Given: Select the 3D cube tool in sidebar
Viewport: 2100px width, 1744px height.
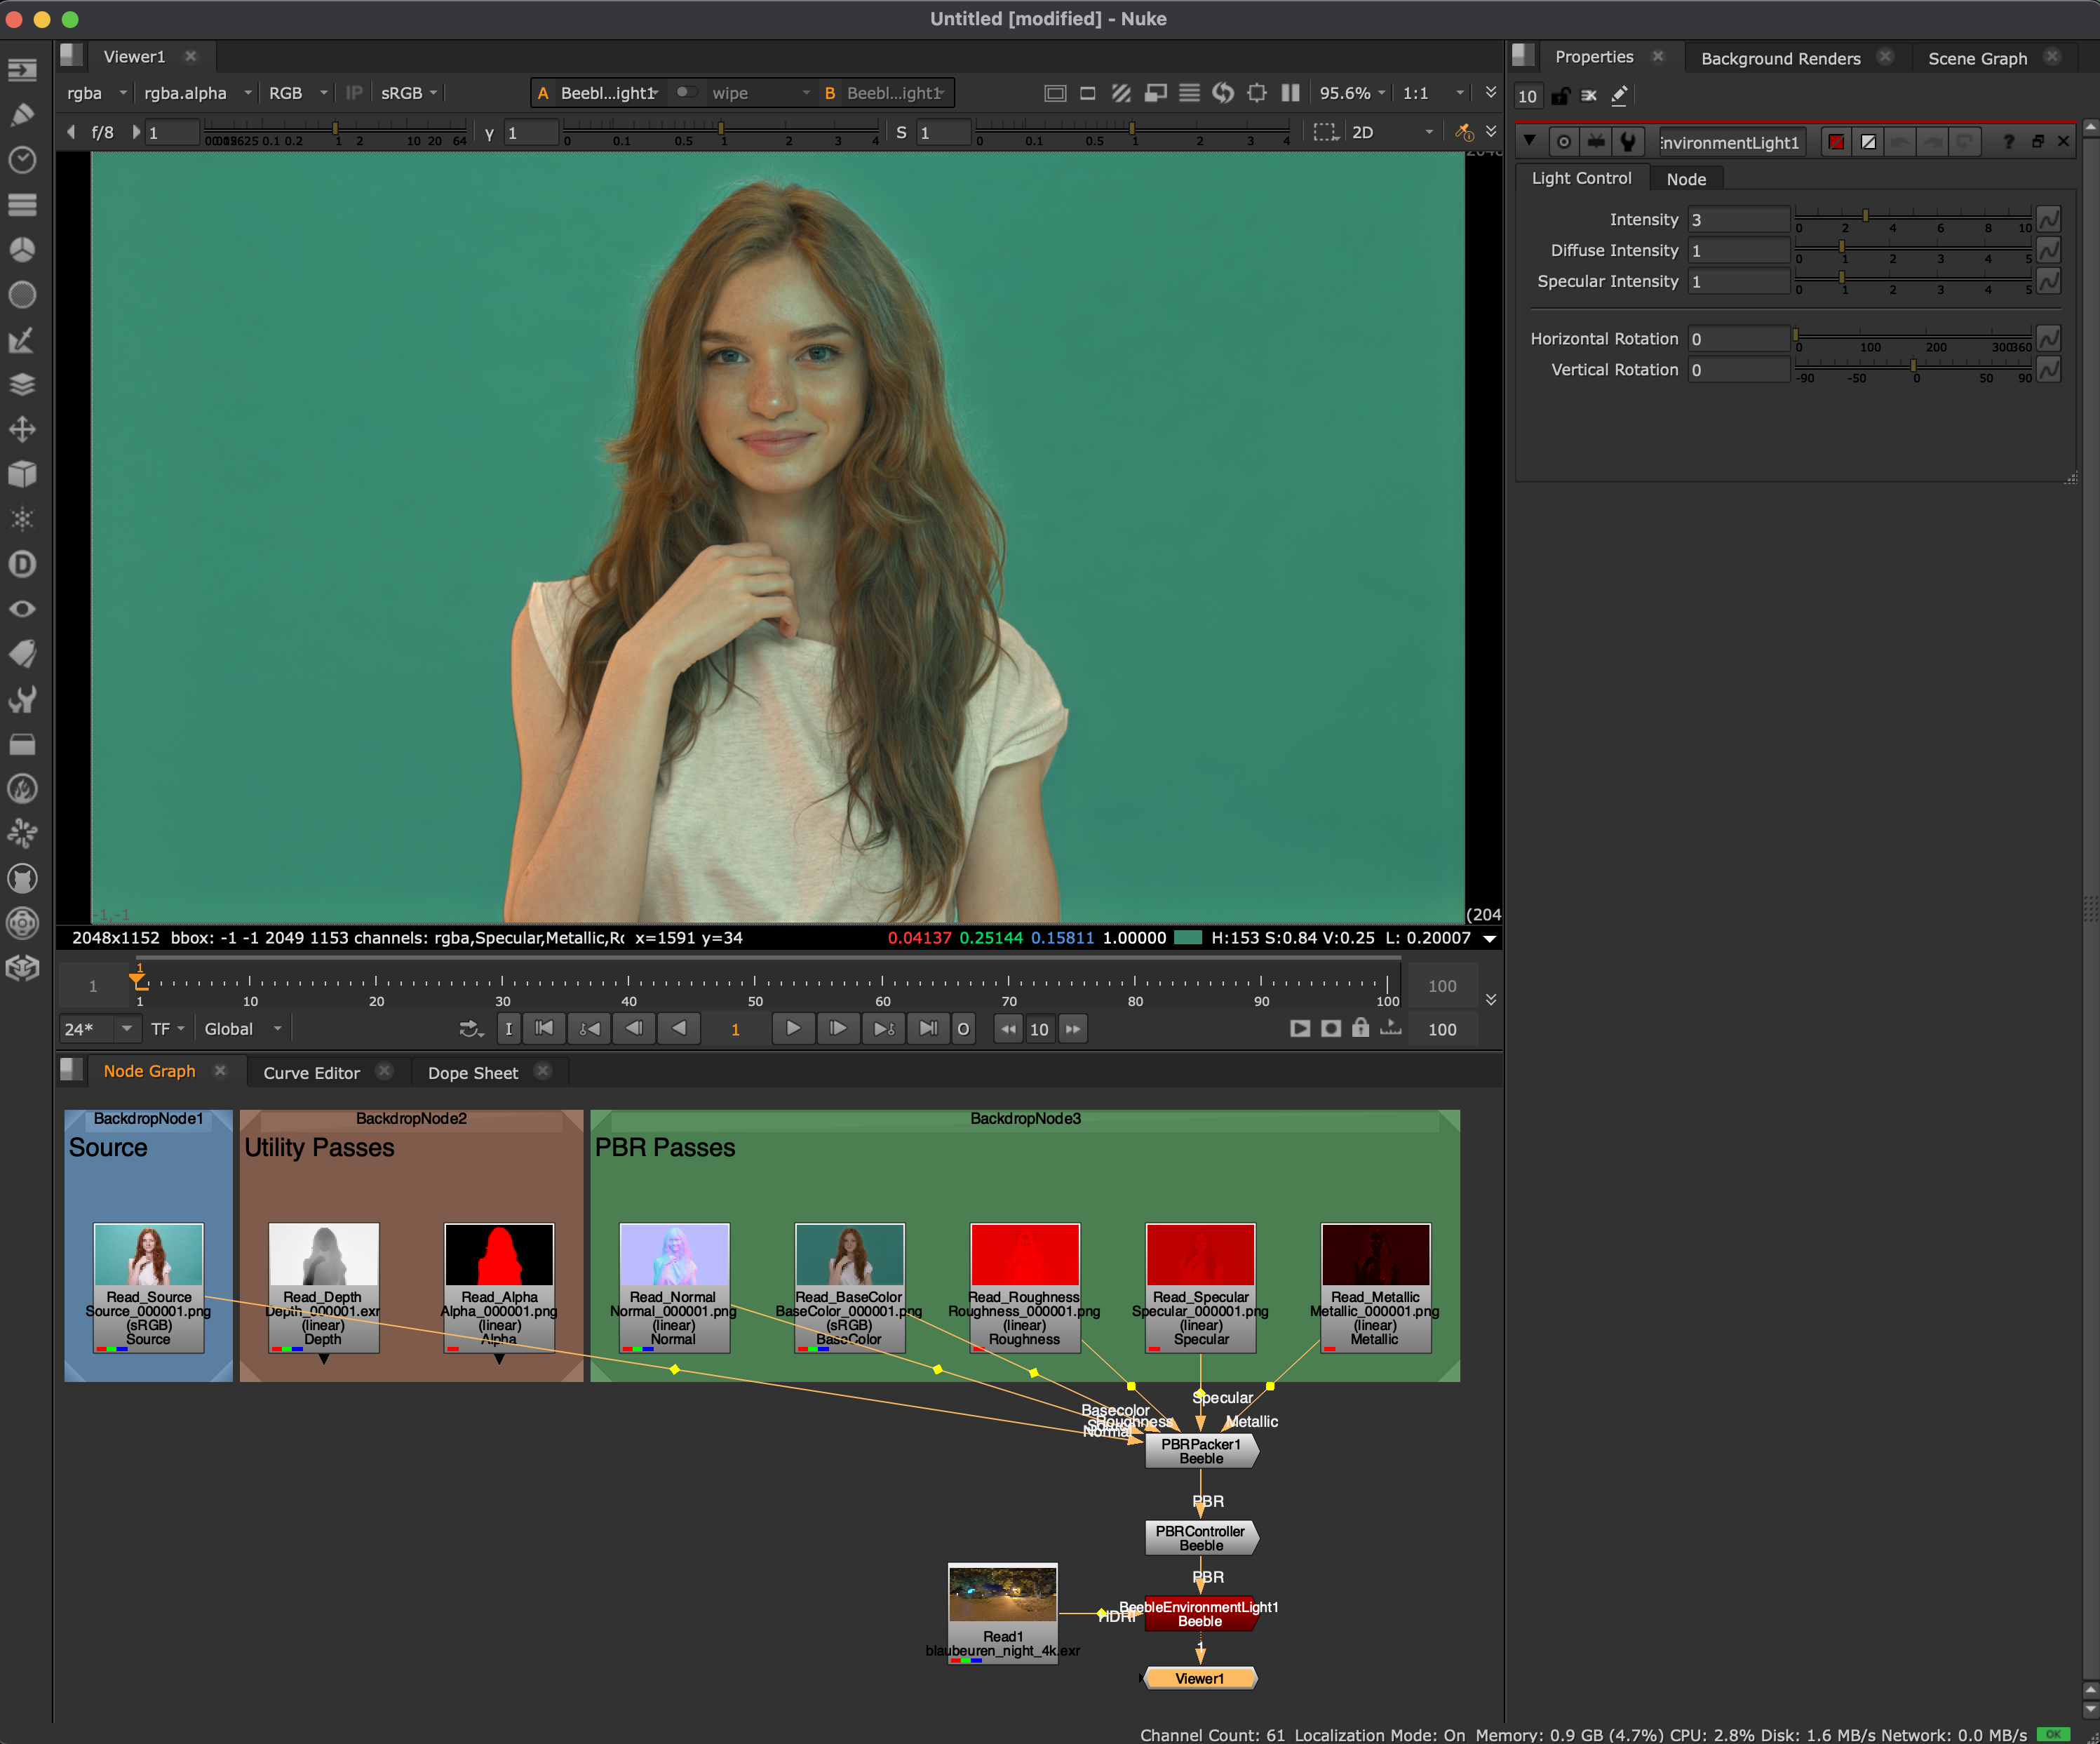Looking at the screenshot, I should [22, 474].
